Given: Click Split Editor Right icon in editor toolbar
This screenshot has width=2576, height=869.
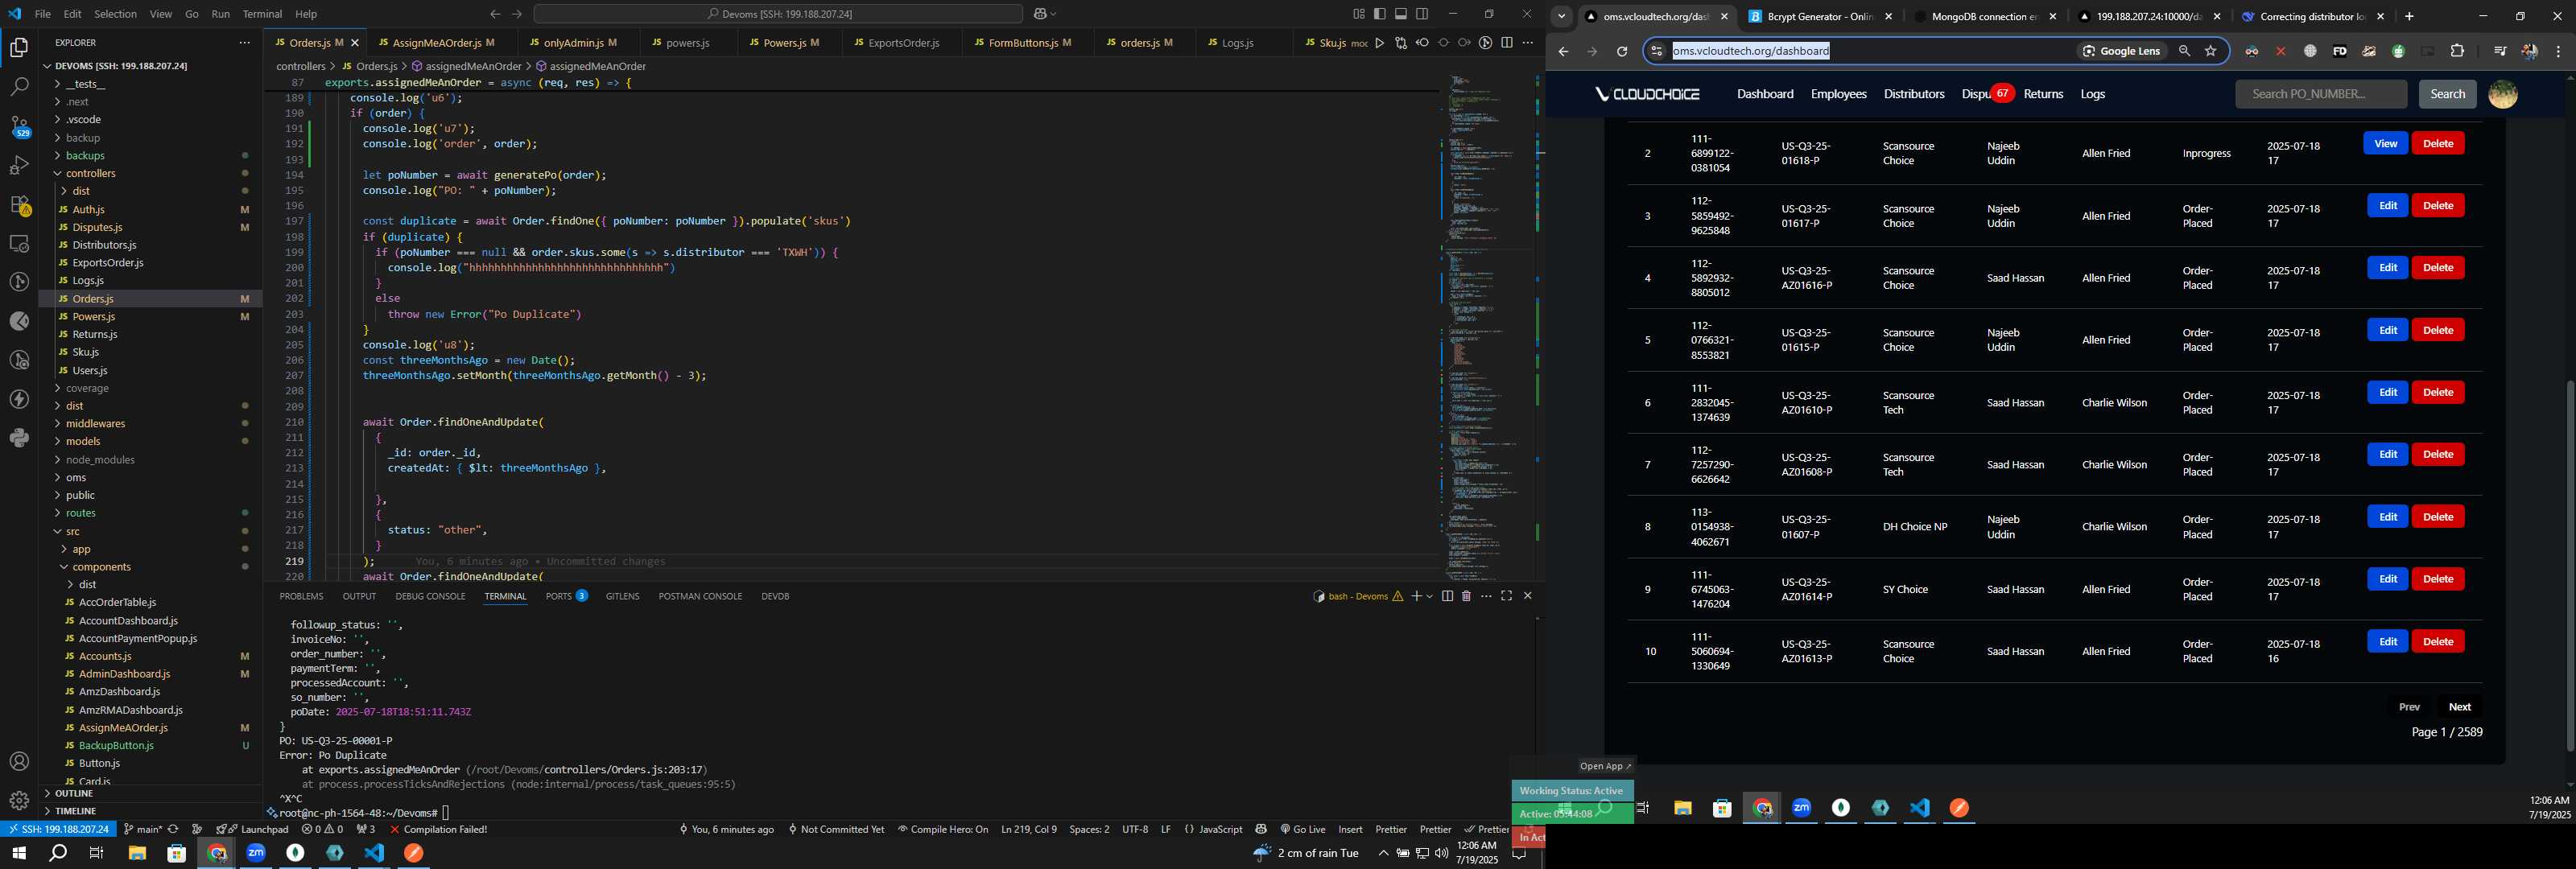Looking at the screenshot, I should pyautogui.click(x=1506, y=43).
